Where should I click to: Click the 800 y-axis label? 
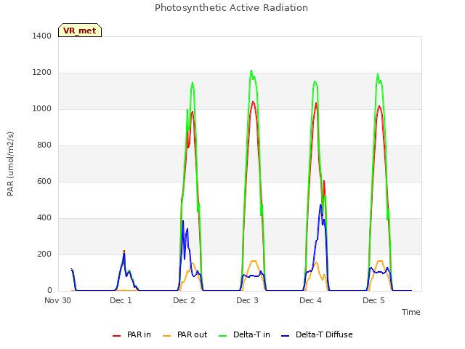tap(44, 145)
